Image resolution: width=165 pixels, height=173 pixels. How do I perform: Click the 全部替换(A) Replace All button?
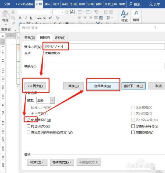[x=103, y=86]
